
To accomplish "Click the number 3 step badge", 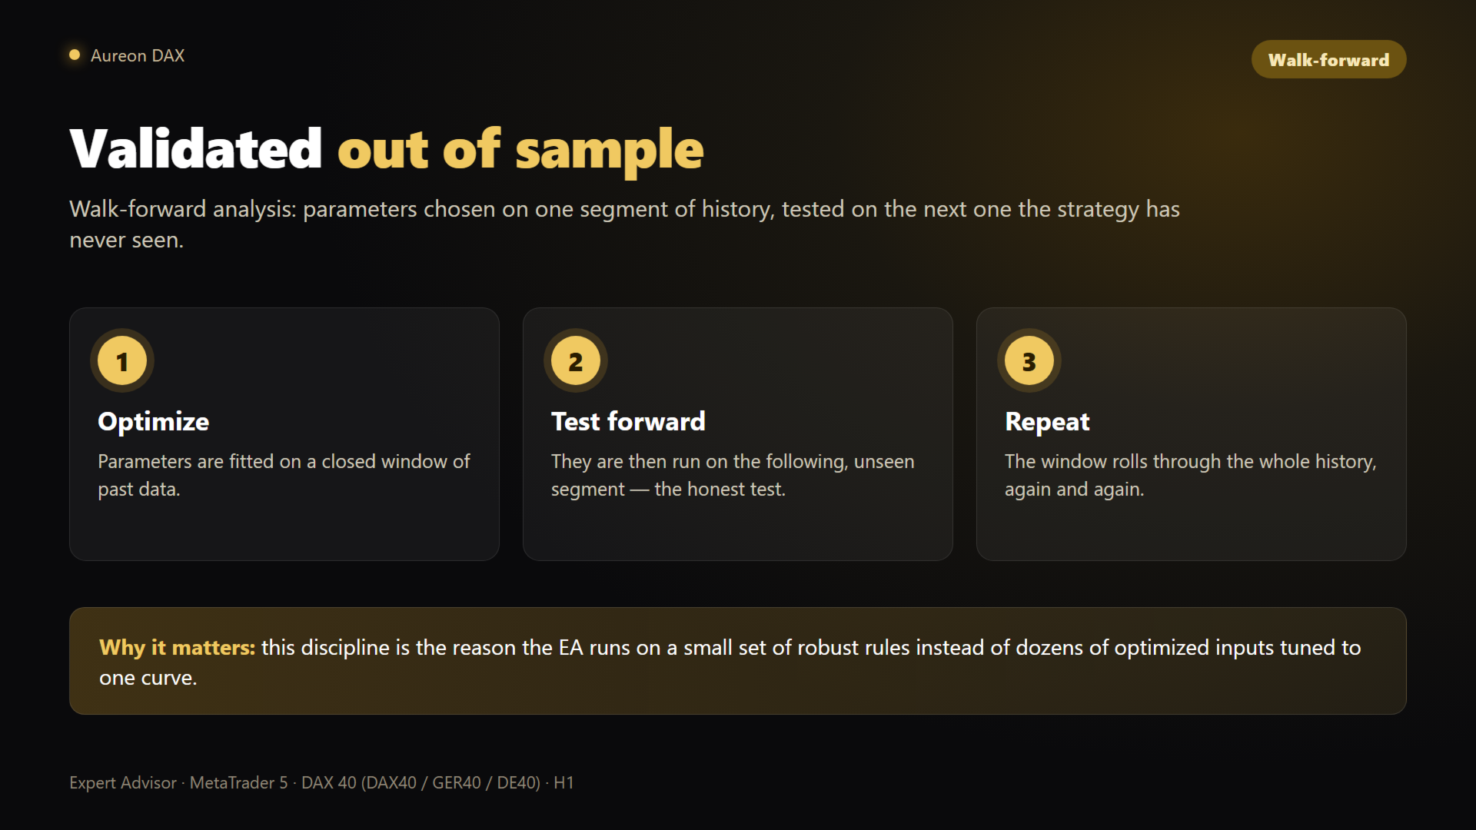I will coord(1029,360).
